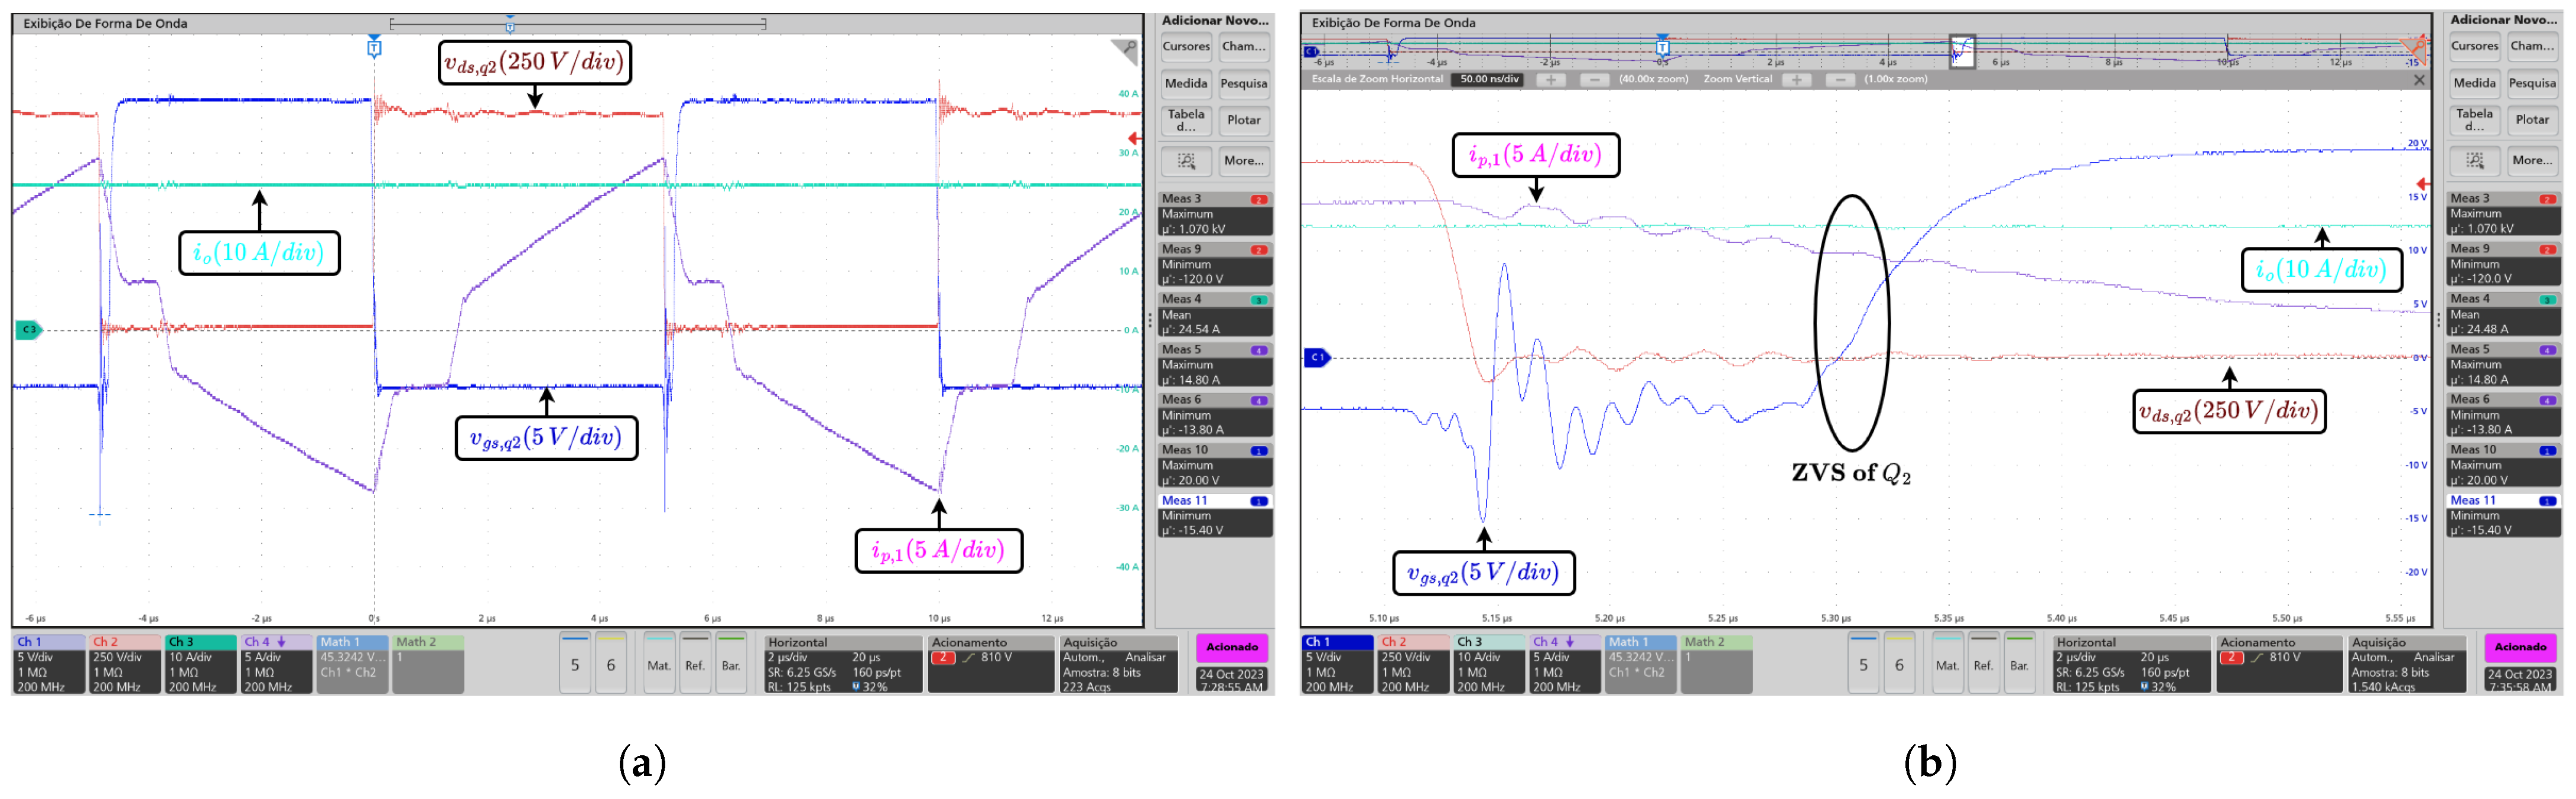
Task: Toggle Ch 1 badge in left scope
Action: (48, 664)
